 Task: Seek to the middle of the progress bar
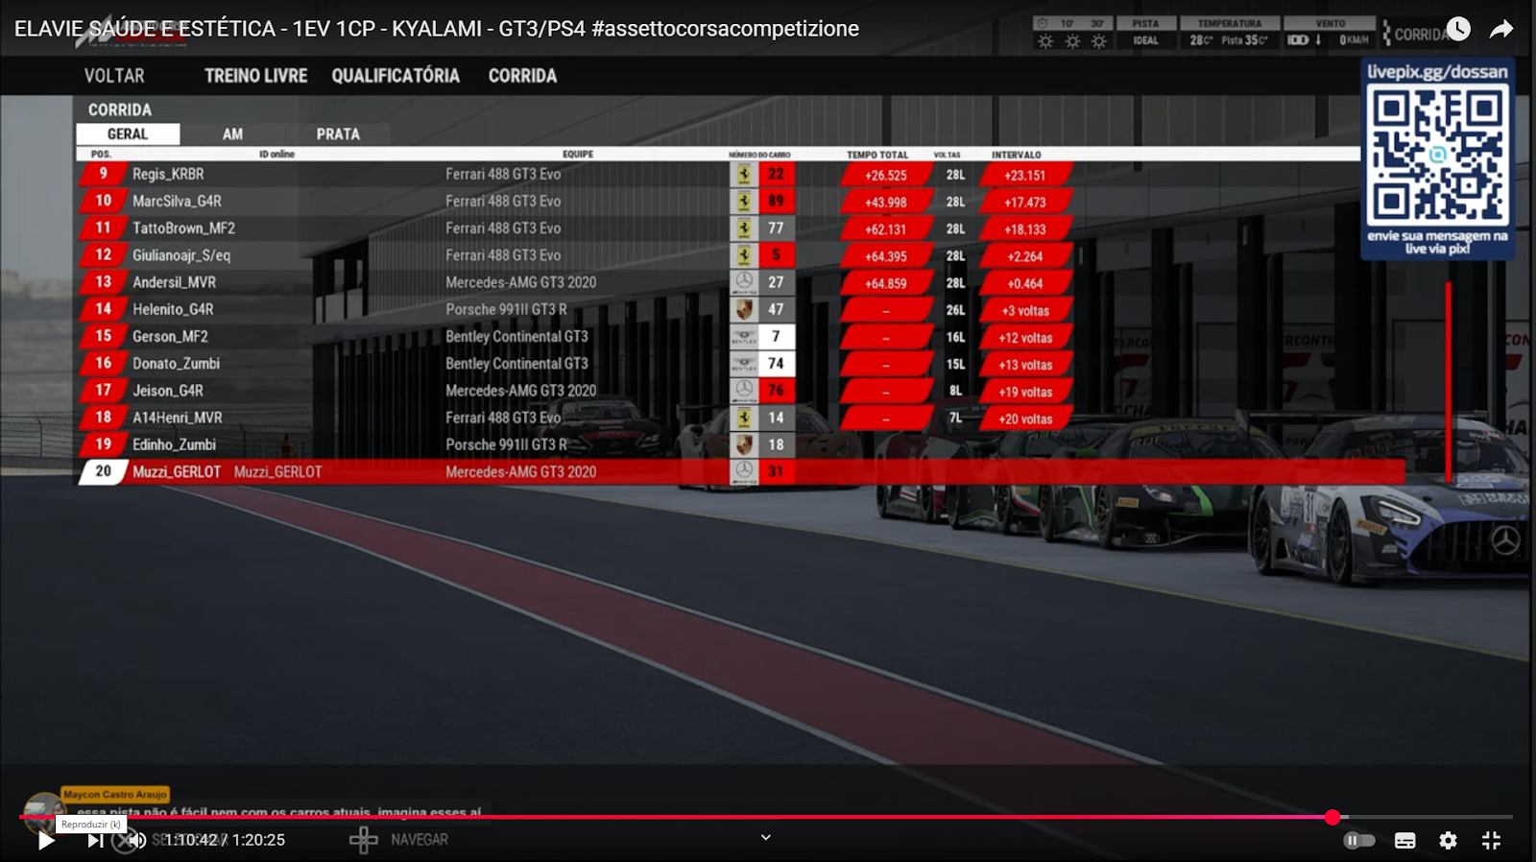click(766, 817)
